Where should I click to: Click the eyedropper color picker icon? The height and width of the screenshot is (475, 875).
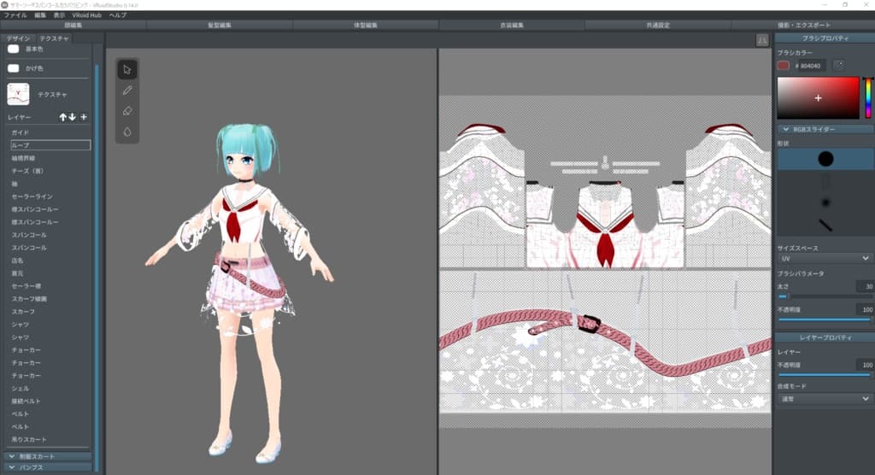pyautogui.click(x=838, y=65)
